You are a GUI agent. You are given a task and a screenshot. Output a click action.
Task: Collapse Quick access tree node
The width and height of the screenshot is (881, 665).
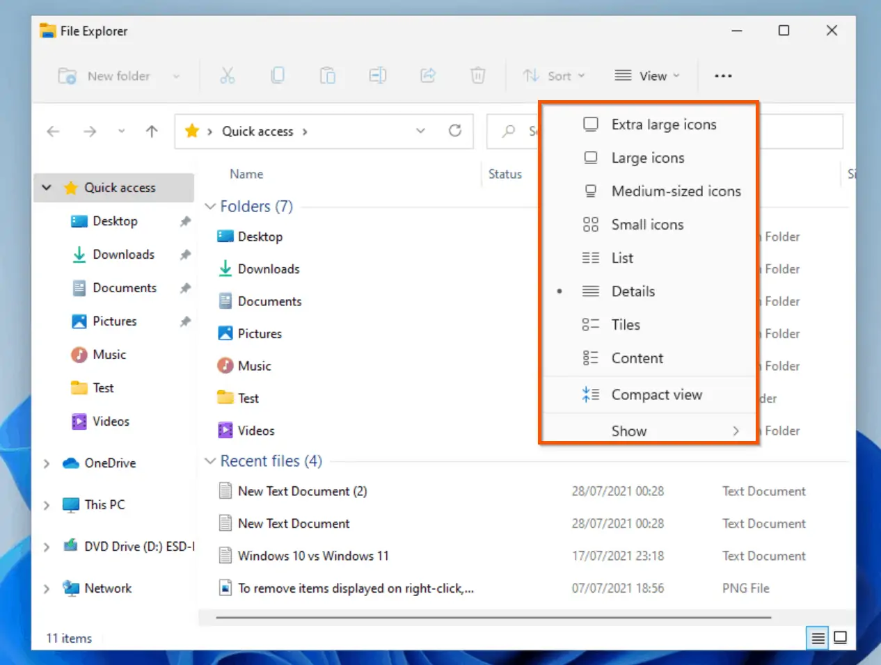(47, 188)
